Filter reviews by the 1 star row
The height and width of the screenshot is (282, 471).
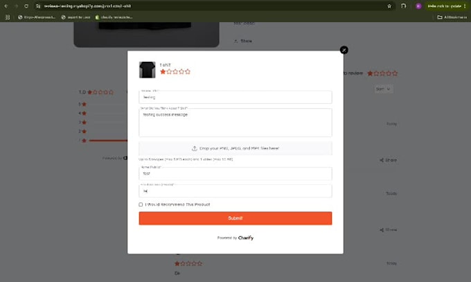(x=103, y=141)
